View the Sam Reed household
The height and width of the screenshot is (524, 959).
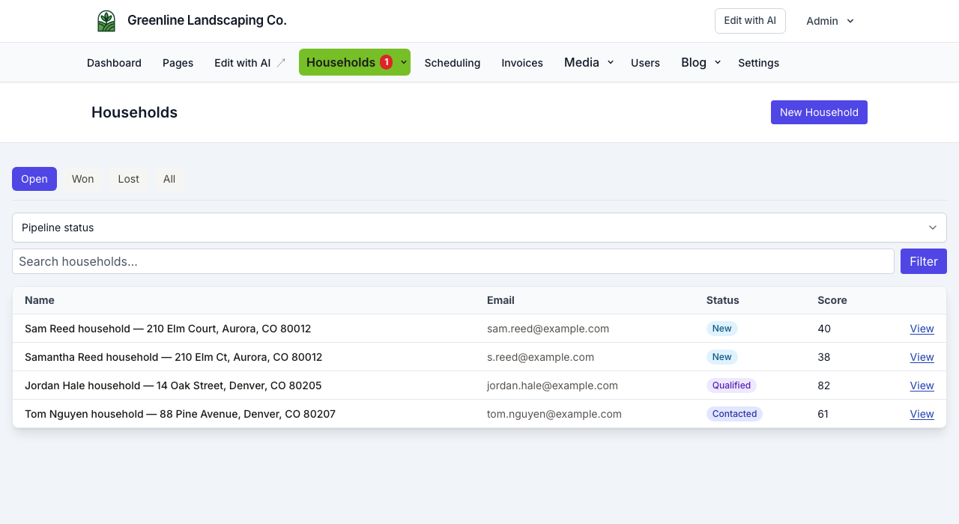click(x=922, y=329)
